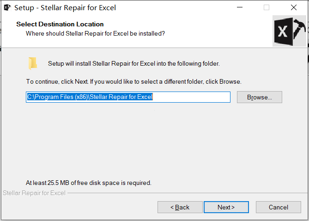Screen dimensions: 309x221
Task: Minimize the Setup window
Action: click(240, 7)
